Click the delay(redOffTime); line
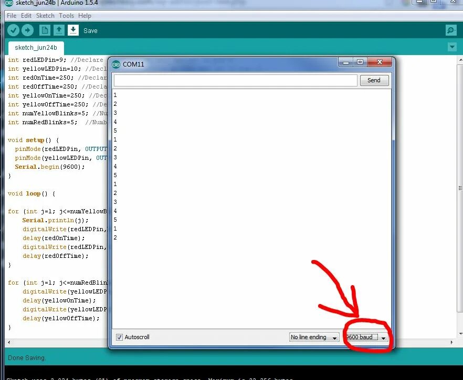 55,256
